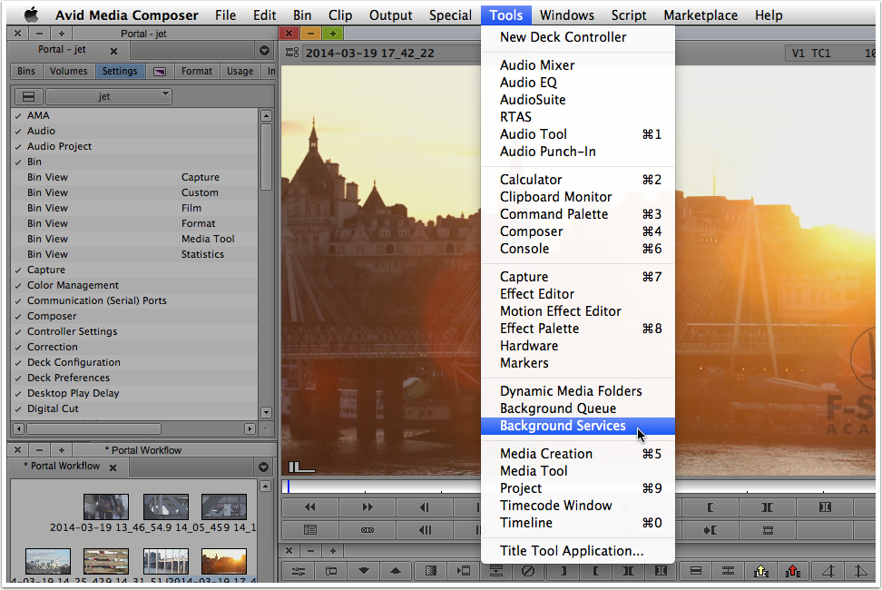
Task: Toggle the checkmark beside Correction setting
Action: click(18, 348)
